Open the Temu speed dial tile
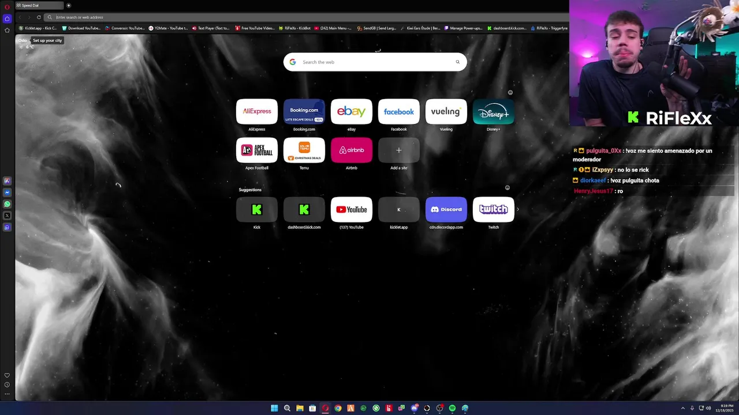 pyautogui.click(x=304, y=150)
